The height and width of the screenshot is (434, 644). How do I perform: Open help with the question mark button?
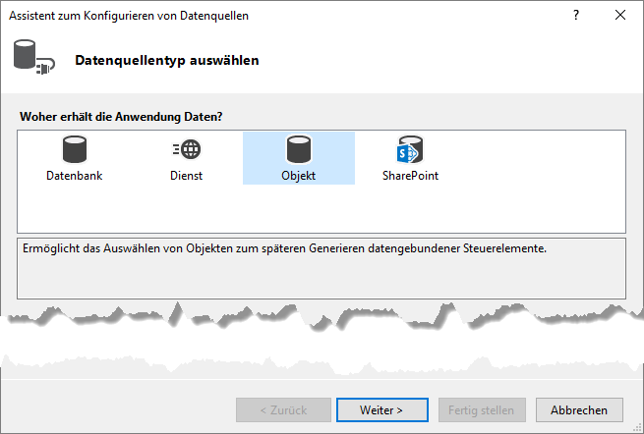576,15
